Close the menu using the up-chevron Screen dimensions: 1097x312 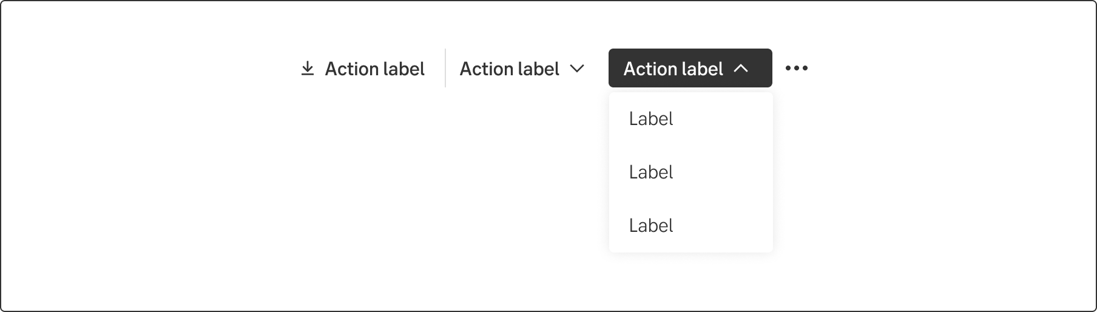coord(741,69)
